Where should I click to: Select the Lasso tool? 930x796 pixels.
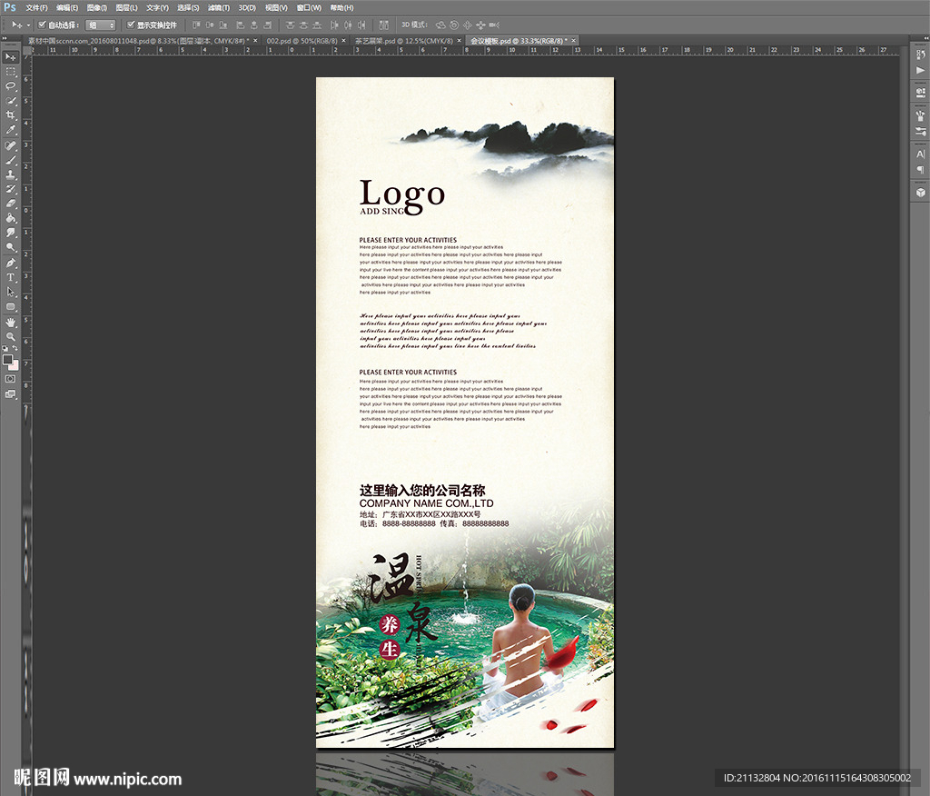11,86
